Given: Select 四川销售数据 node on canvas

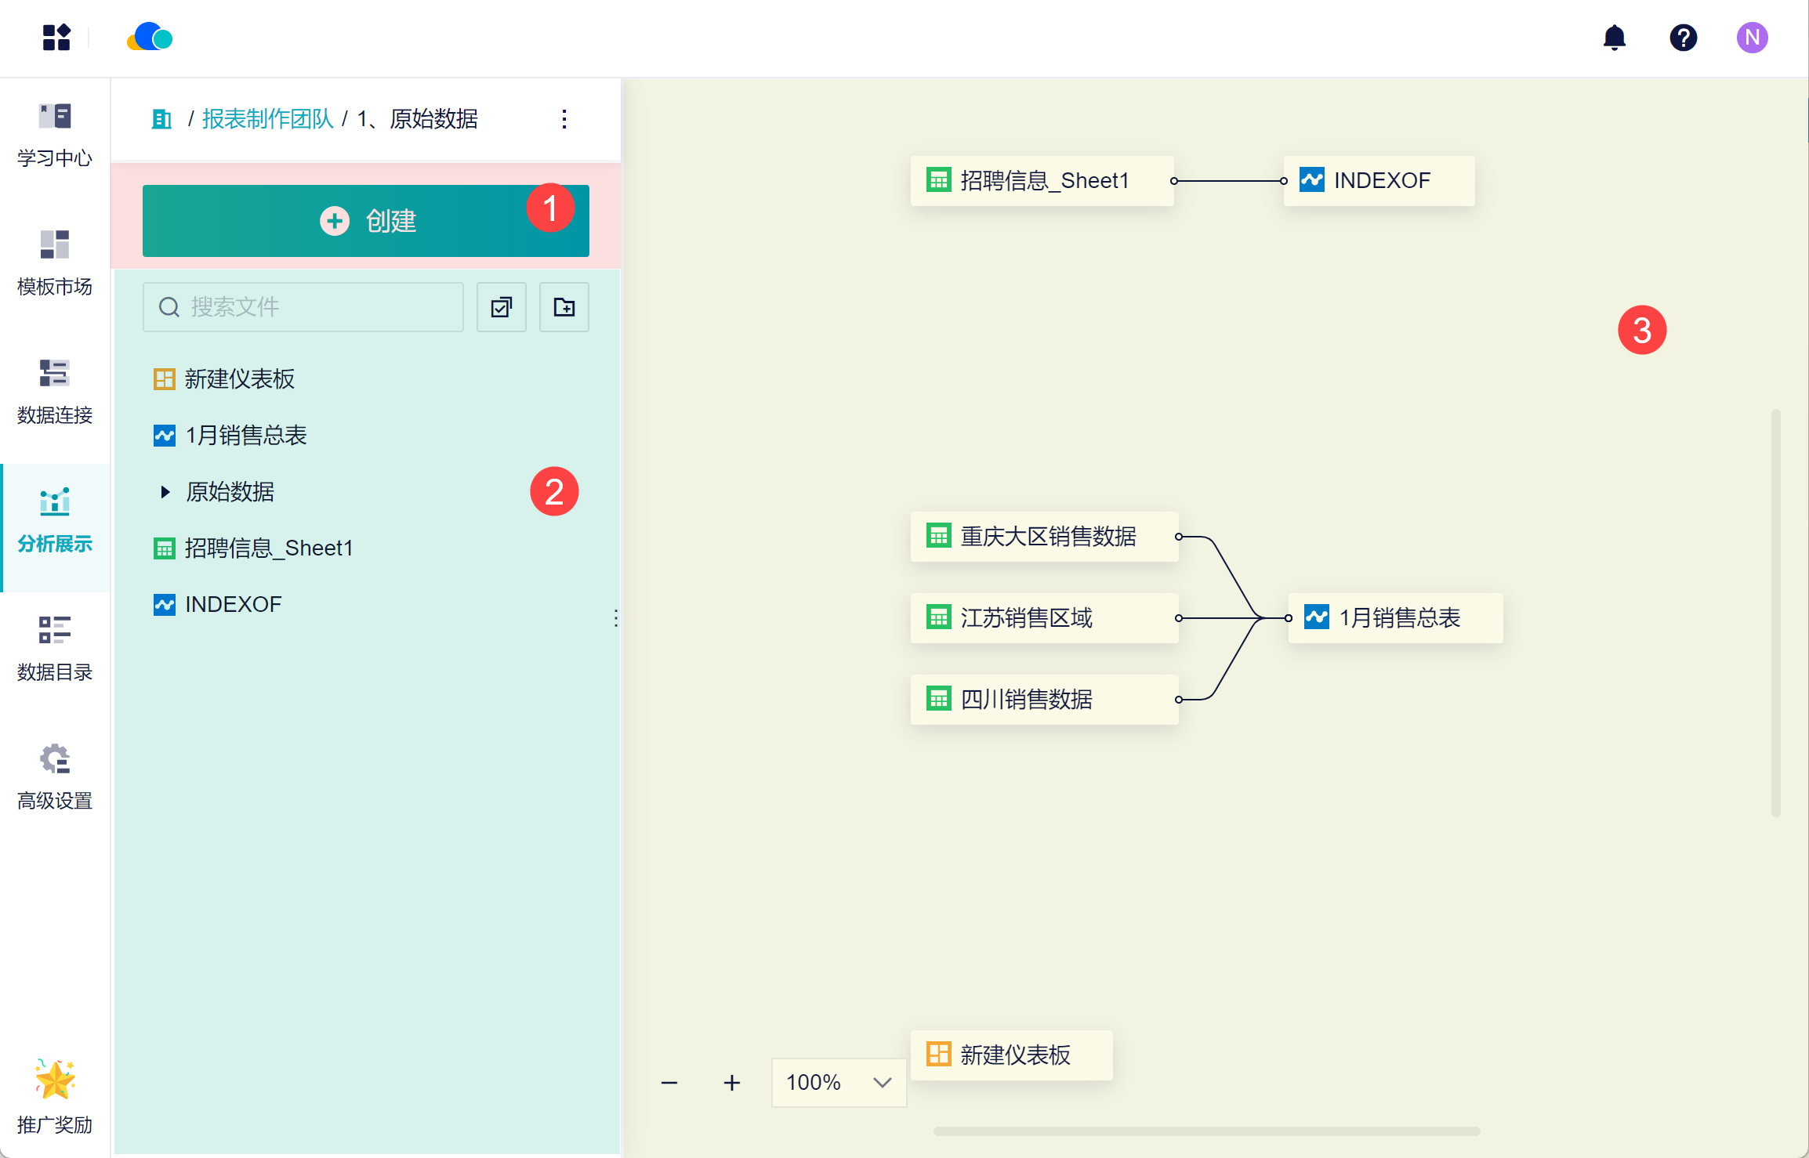Looking at the screenshot, I should click(1045, 700).
